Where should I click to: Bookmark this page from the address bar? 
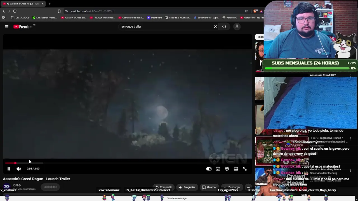(59, 11)
